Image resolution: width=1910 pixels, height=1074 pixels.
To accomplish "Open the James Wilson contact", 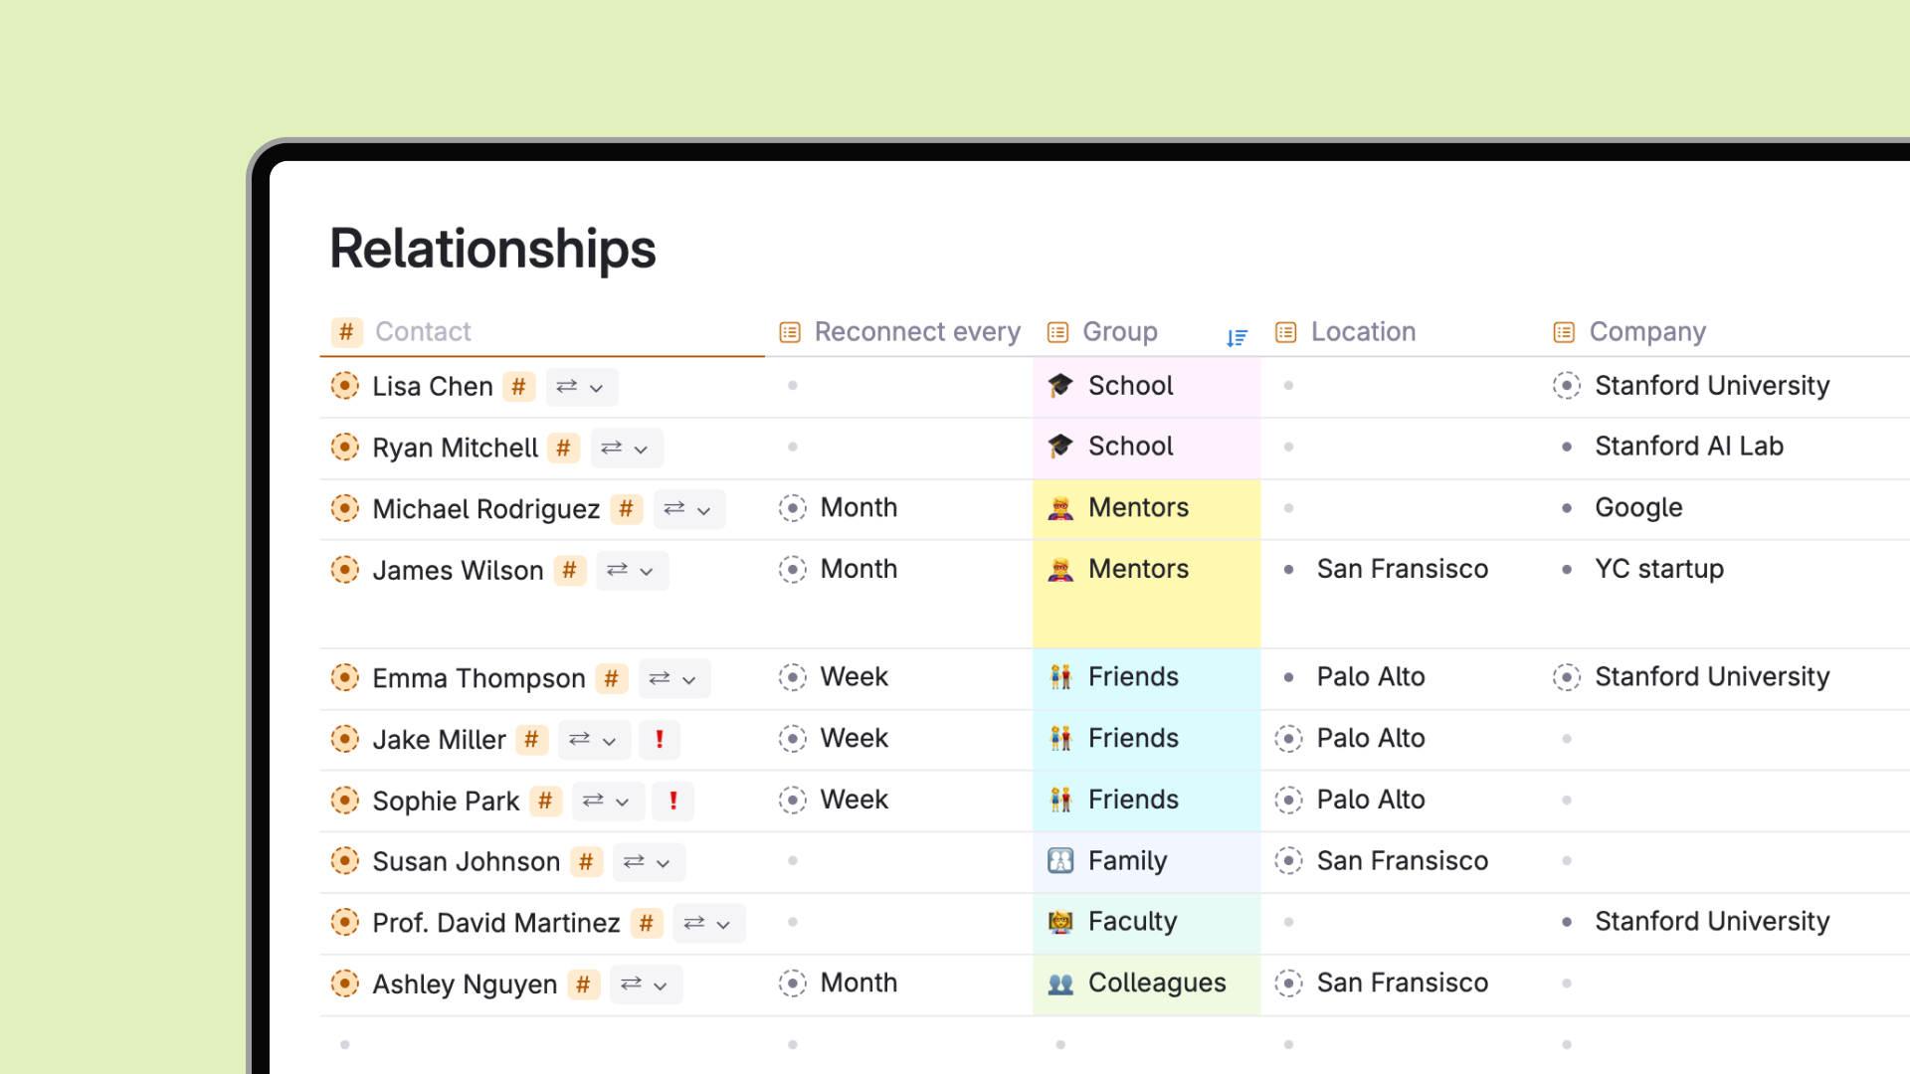I will 458,571.
